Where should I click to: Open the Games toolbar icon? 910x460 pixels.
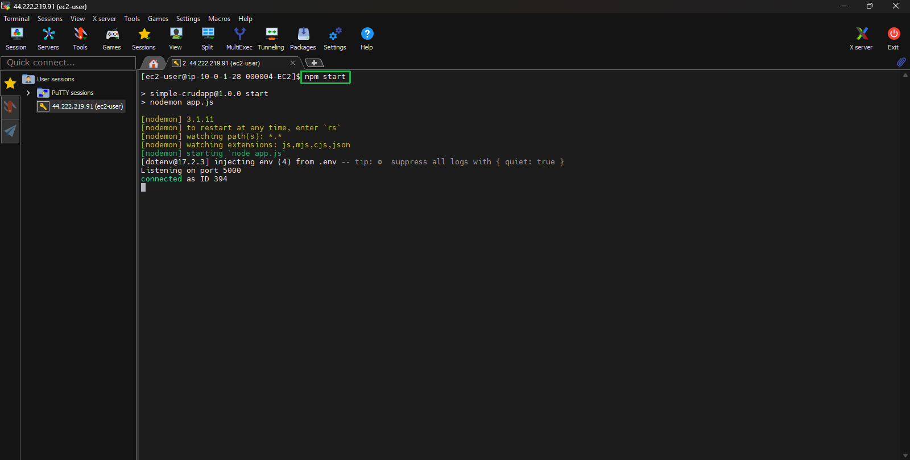click(x=112, y=39)
